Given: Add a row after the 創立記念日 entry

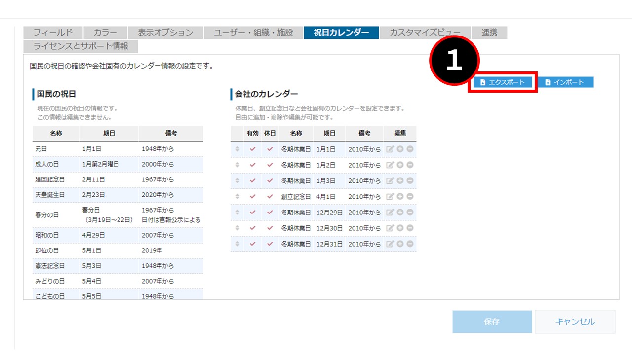Looking at the screenshot, I should [400, 197].
